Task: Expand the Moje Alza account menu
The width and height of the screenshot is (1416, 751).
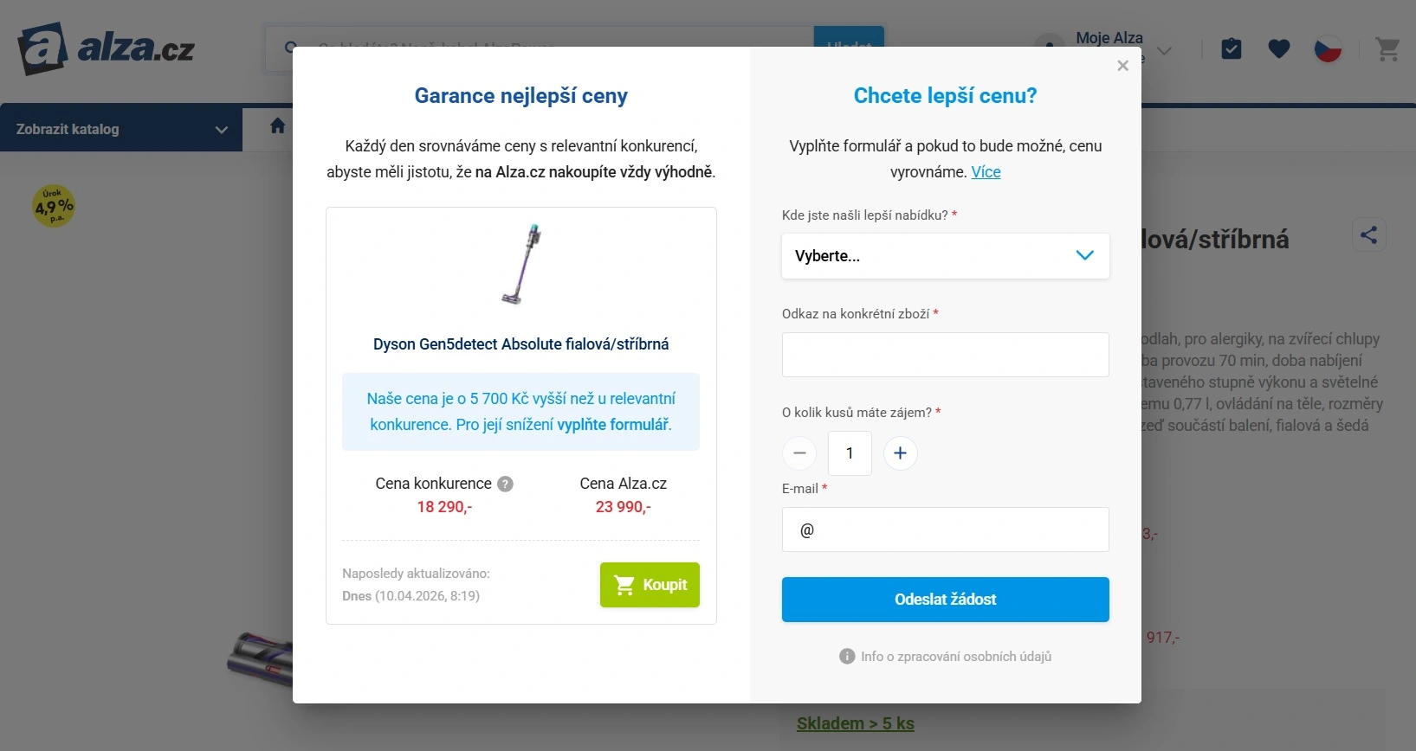Action: click(x=1164, y=50)
